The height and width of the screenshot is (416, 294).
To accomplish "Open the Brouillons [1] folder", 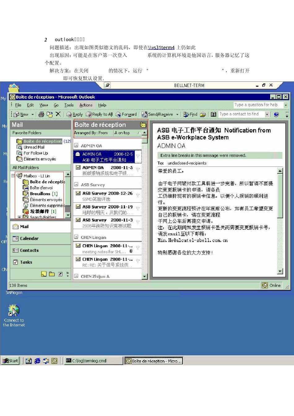I will pos(44,193).
